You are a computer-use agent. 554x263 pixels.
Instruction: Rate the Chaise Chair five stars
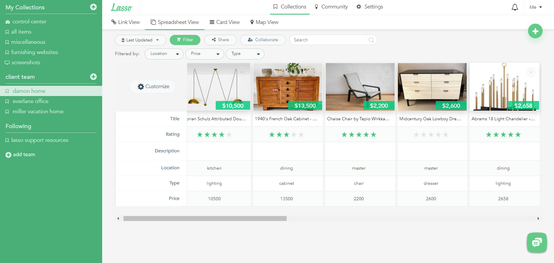[x=374, y=134]
